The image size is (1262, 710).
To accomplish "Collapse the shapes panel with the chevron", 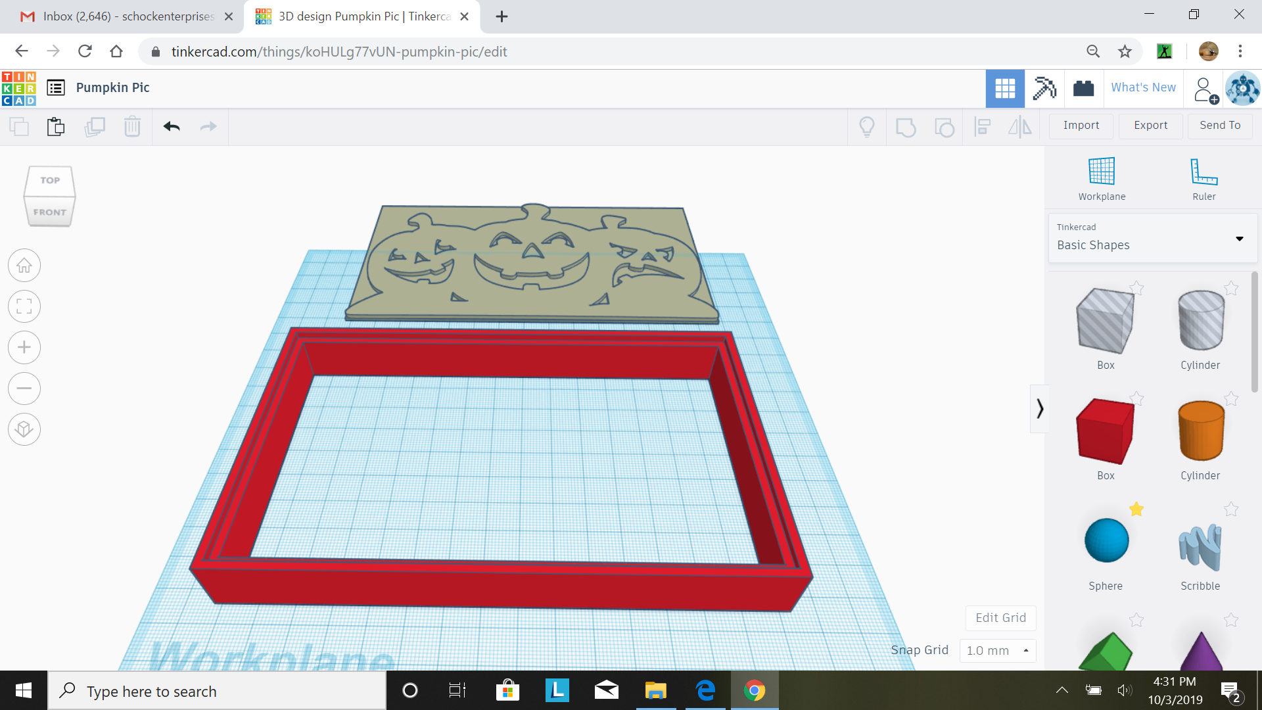I will pos(1040,408).
